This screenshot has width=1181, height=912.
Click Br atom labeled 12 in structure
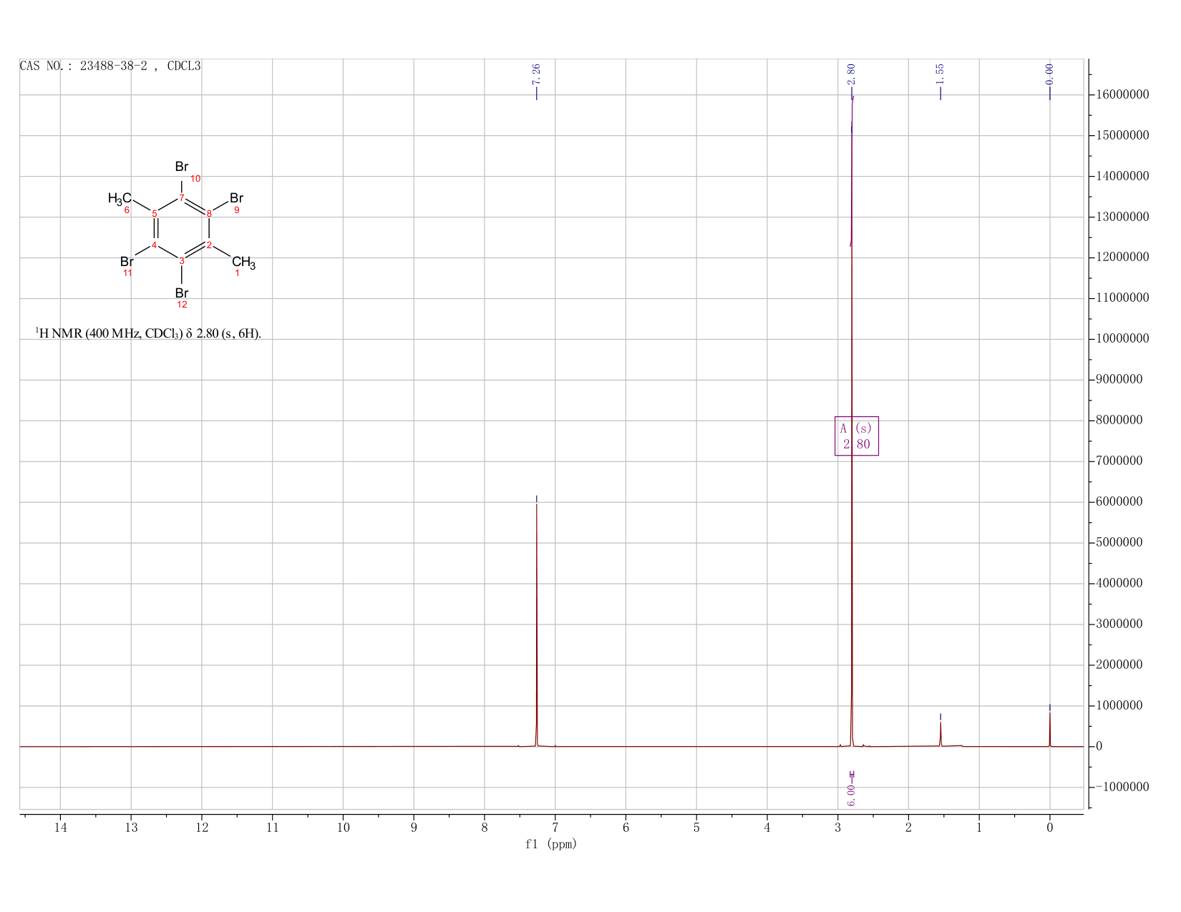(x=182, y=293)
